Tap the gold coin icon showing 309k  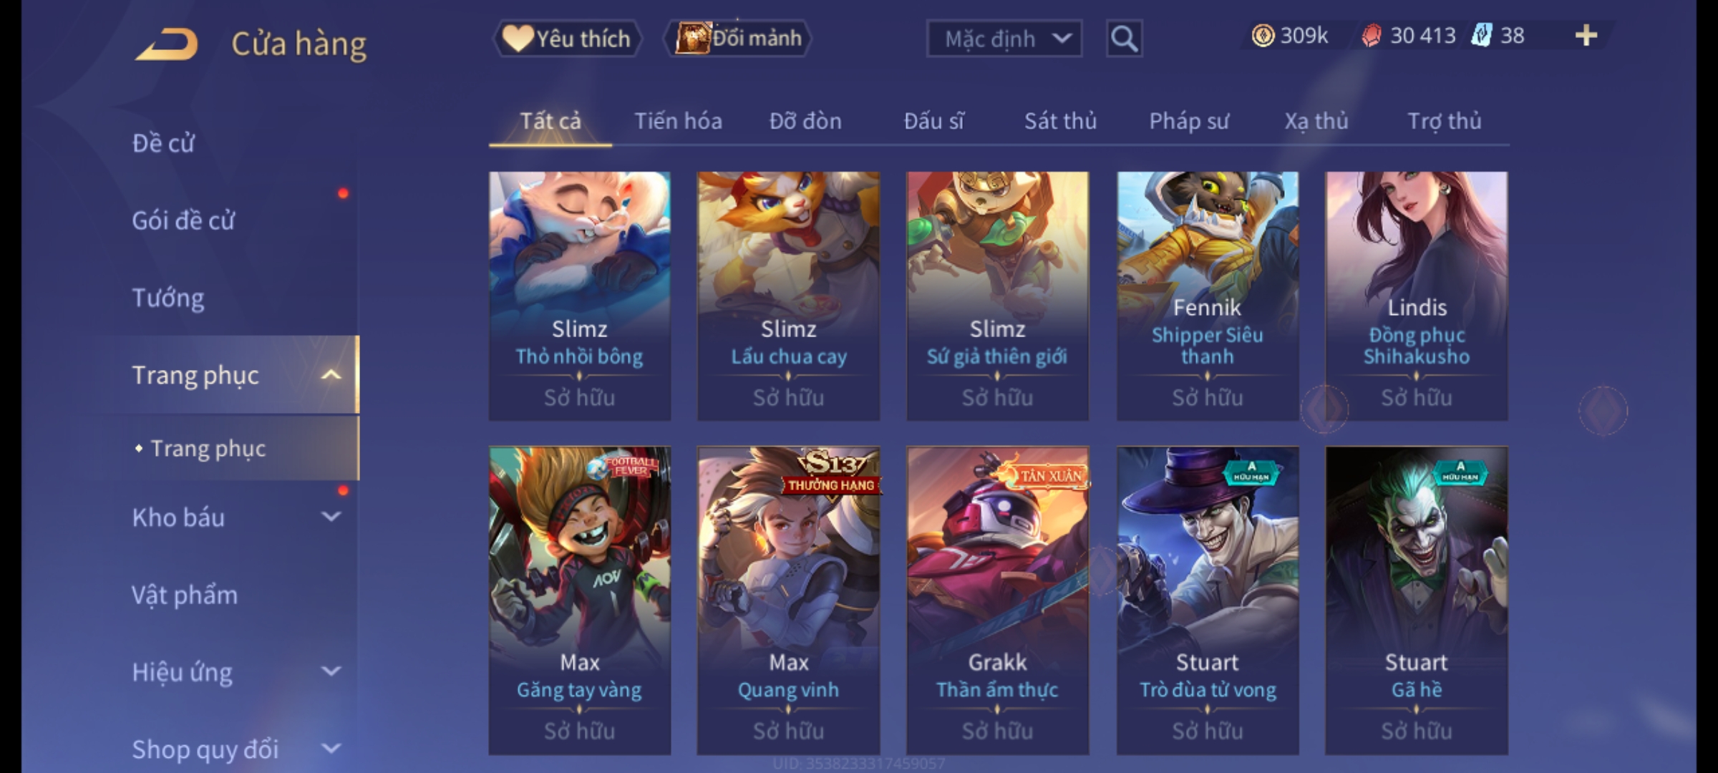click(x=1263, y=36)
